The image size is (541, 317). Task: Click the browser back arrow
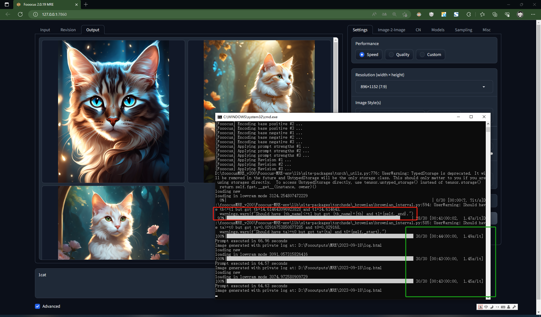pyautogui.click(x=8, y=14)
